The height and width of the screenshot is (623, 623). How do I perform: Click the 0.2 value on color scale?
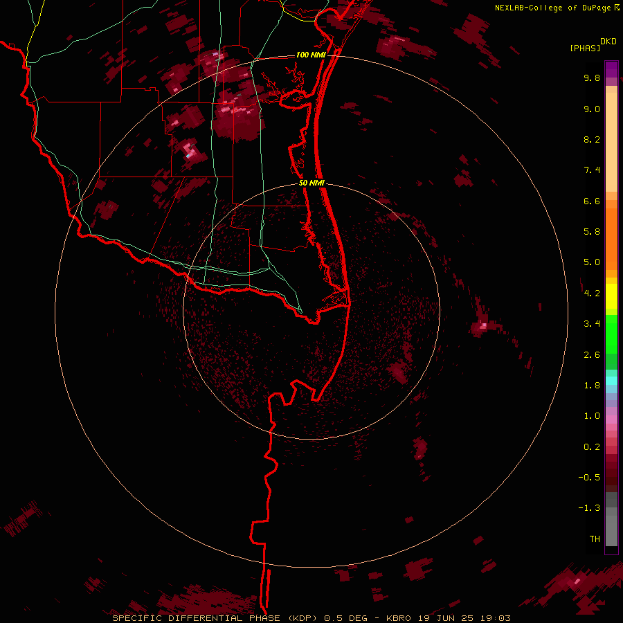(592, 447)
